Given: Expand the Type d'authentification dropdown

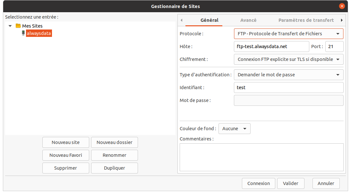Looking at the screenshot, I should pyautogui.click(x=288, y=75).
